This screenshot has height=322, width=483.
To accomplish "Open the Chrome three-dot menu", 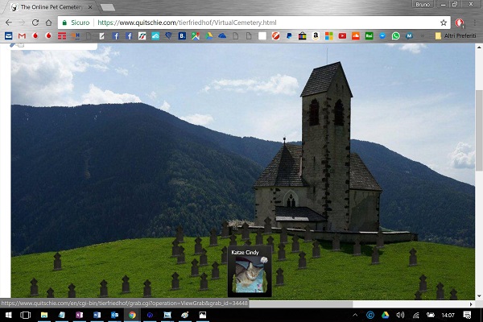I will coord(475,23).
